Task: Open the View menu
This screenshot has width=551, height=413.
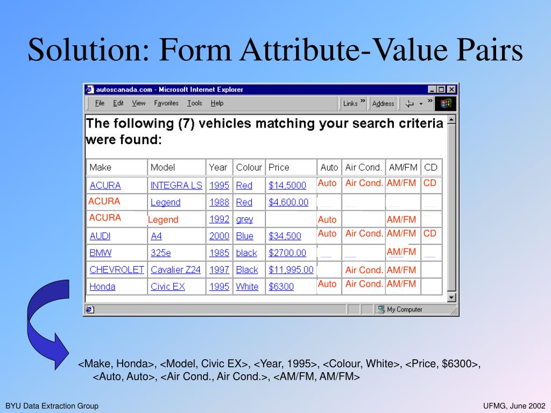Action: [138, 103]
